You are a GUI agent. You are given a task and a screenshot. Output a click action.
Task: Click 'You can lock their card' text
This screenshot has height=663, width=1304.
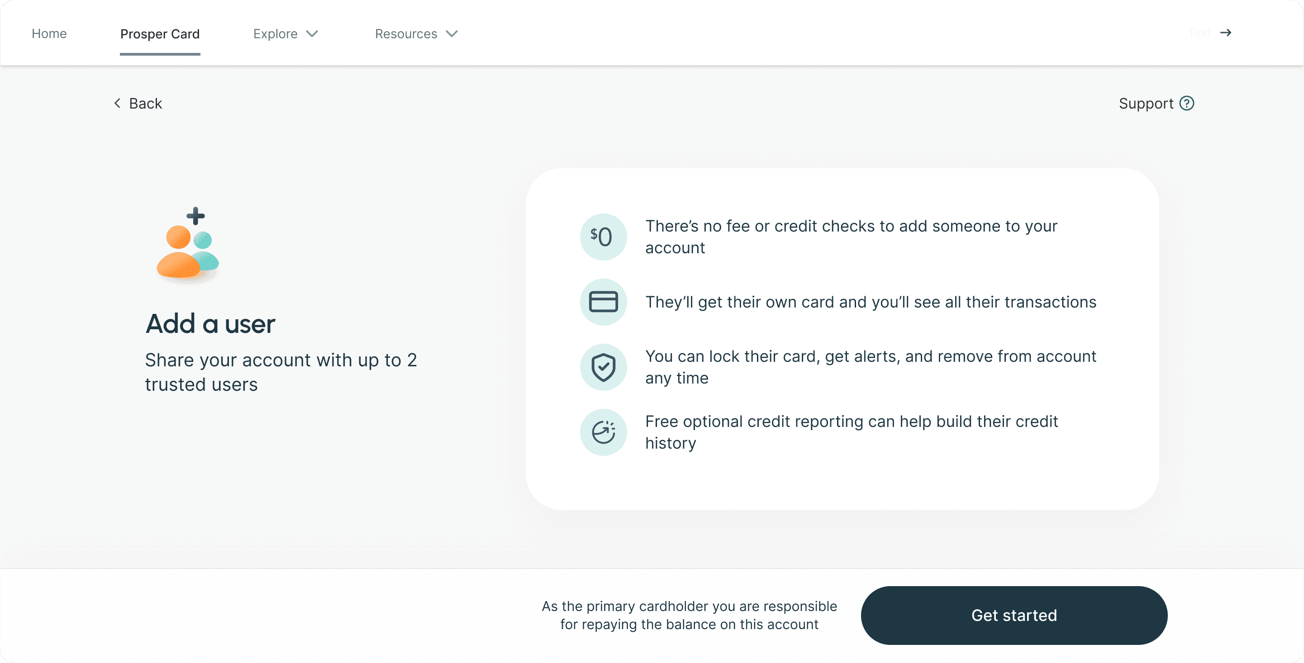point(871,367)
